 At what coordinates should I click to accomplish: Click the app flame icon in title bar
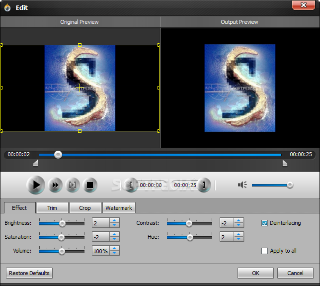pos(7,8)
